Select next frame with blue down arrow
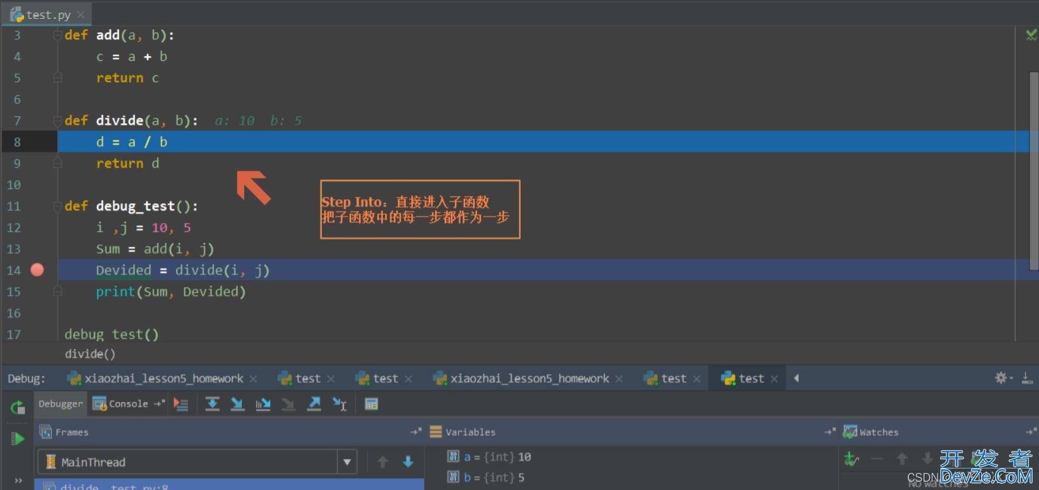 (x=408, y=462)
